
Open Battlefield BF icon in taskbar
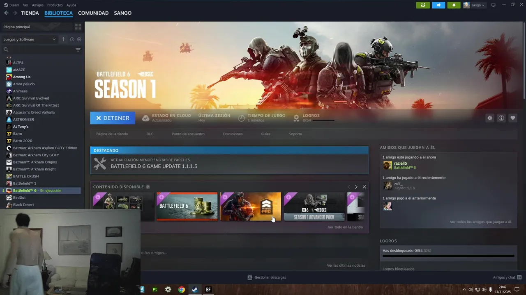208,289
